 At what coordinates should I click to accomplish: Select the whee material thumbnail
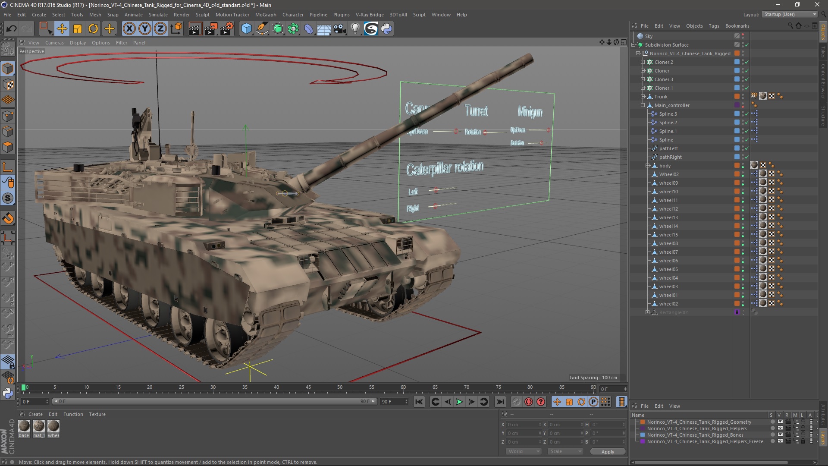pos(53,427)
